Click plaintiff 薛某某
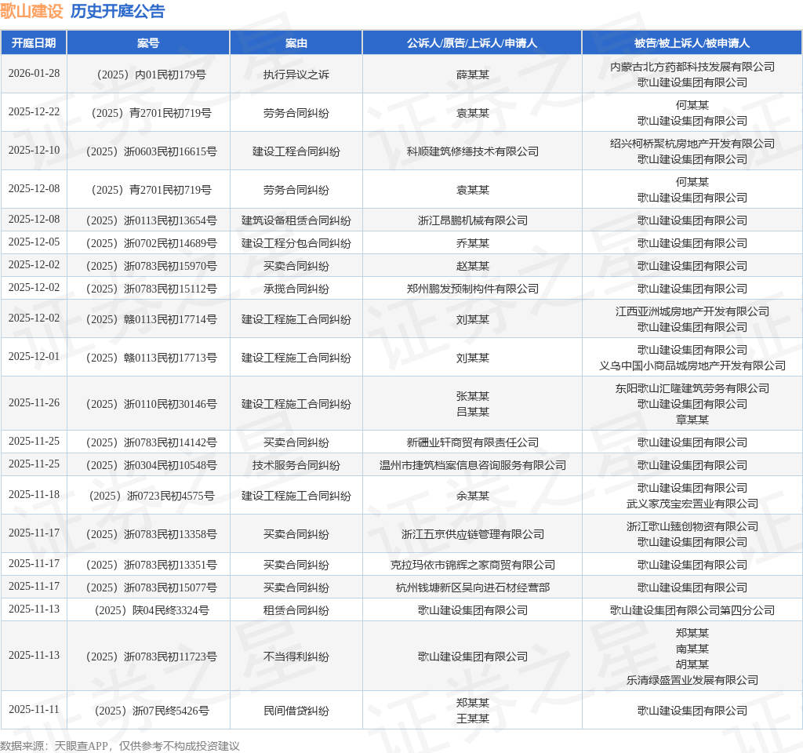The width and height of the screenshot is (803, 753). (x=472, y=75)
